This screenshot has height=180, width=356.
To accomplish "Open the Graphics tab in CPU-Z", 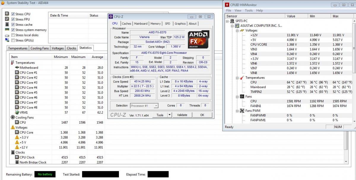I will tap(180, 24).
